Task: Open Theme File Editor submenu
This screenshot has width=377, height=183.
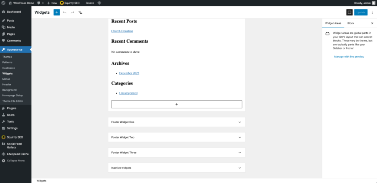Action: point(13,101)
